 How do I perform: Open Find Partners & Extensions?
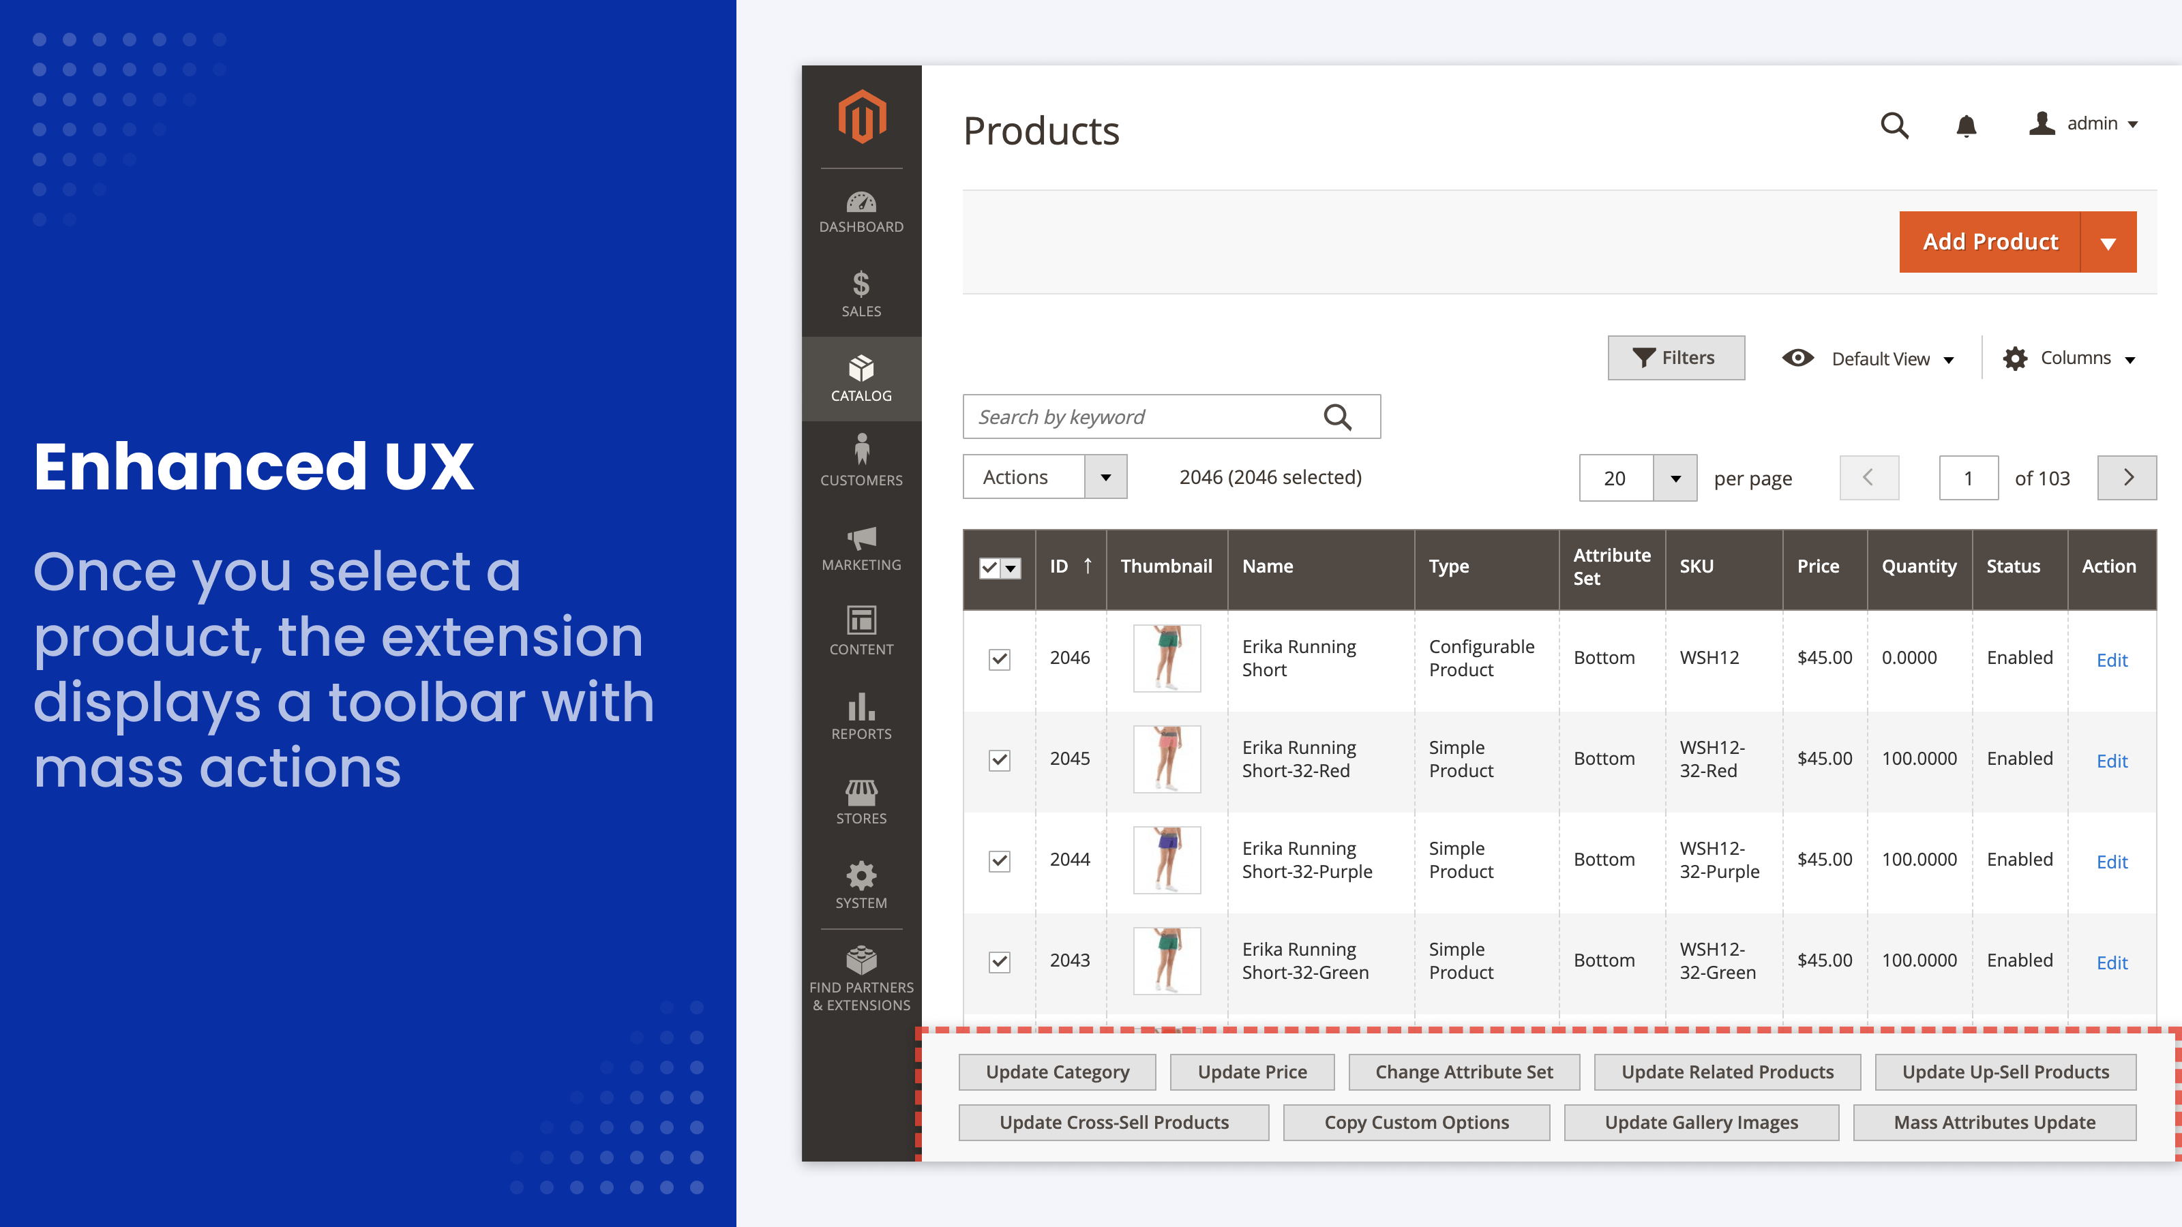tap(861, 980)
